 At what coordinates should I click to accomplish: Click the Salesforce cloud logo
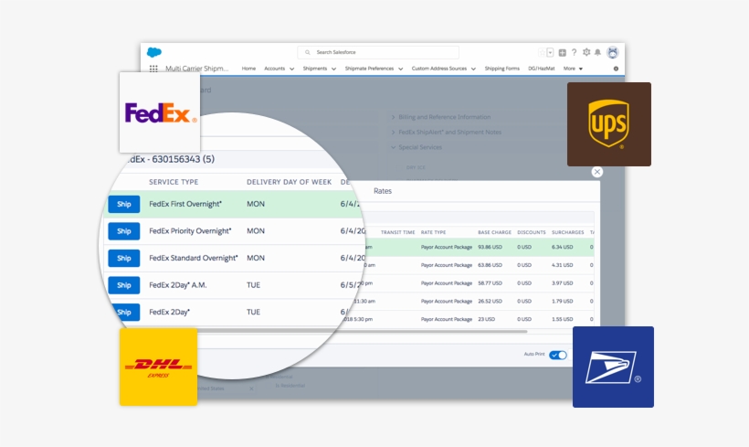point(153,53)
